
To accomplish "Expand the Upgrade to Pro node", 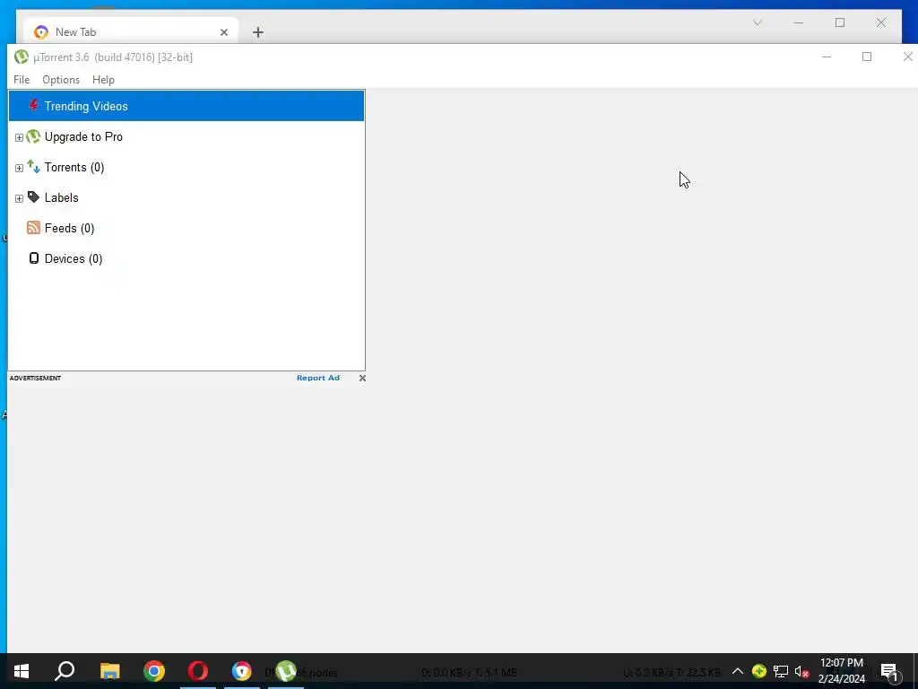I will coord(19,137).
